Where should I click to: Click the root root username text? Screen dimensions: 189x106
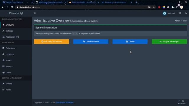[x=171, y=13]
